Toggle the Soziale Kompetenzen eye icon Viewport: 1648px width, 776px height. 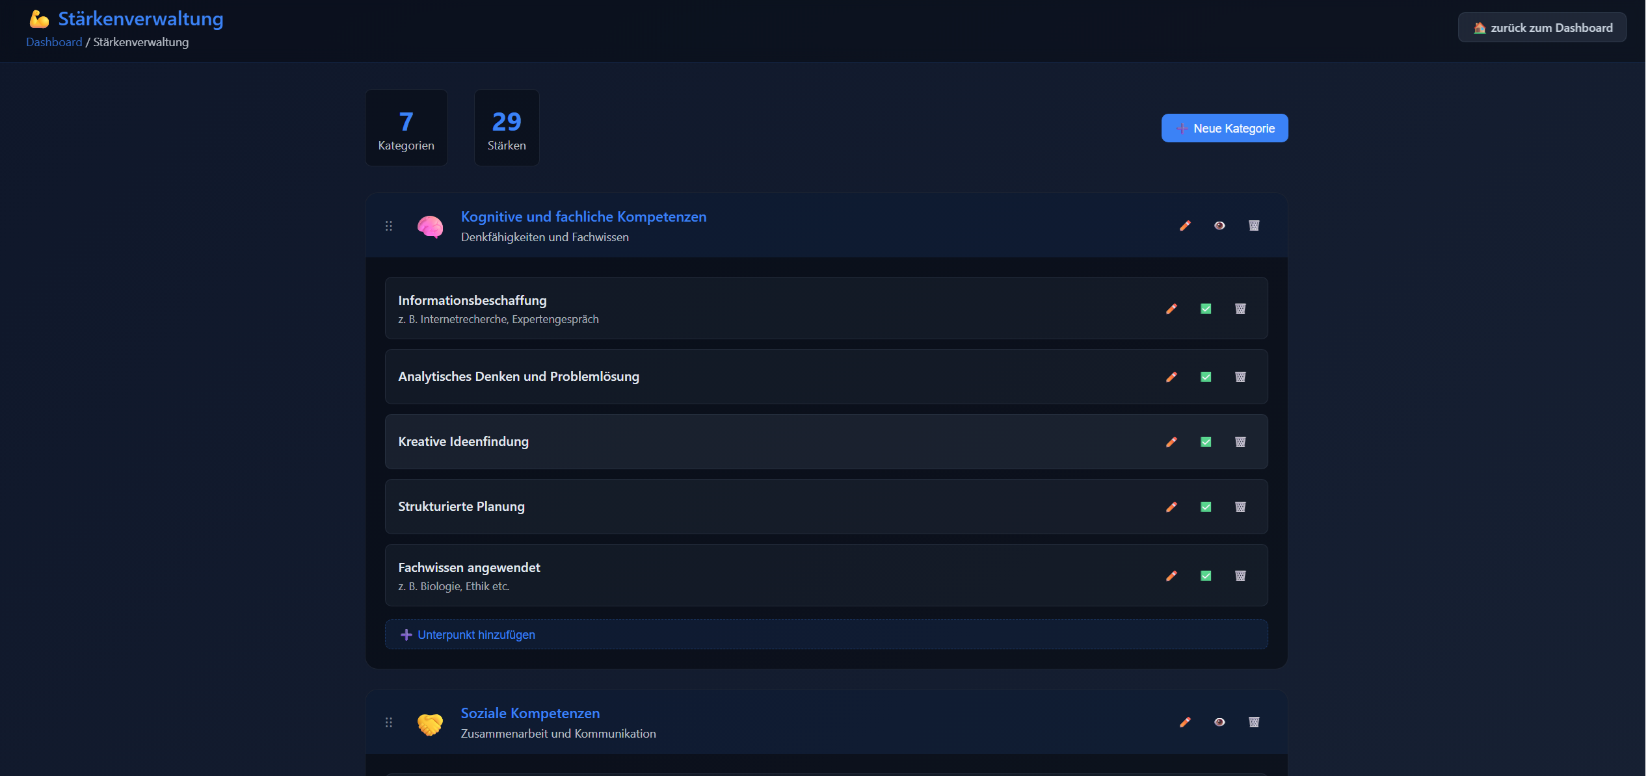1219,722
